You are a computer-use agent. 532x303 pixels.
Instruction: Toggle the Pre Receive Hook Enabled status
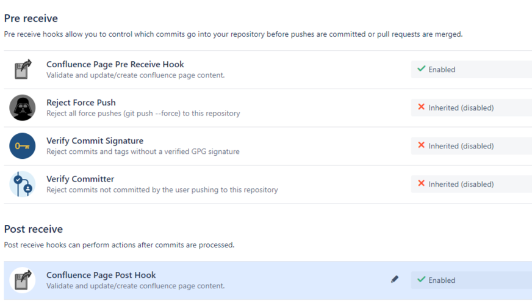click(x=471, y=70)
